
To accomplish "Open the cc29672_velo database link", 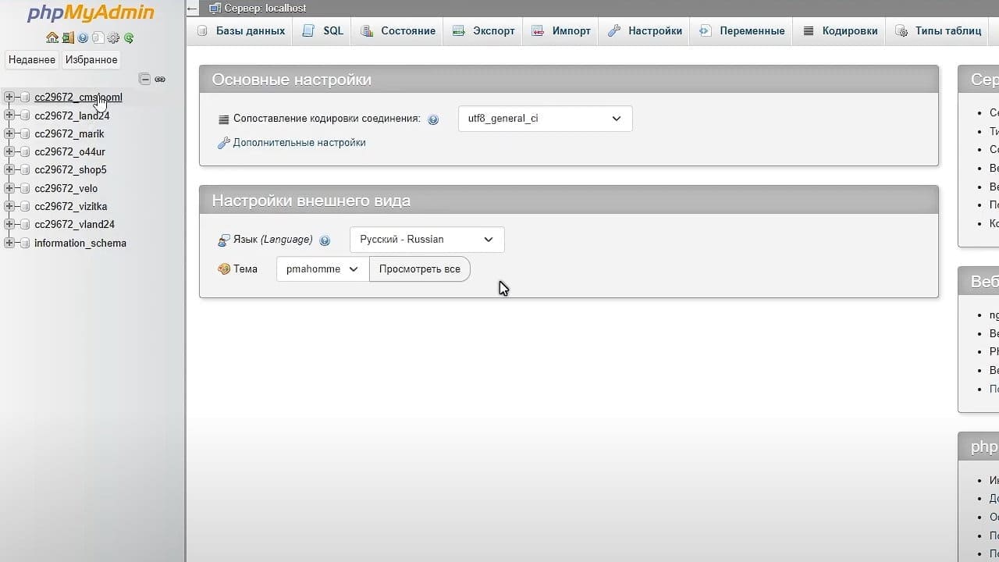I will click(66, 188).
